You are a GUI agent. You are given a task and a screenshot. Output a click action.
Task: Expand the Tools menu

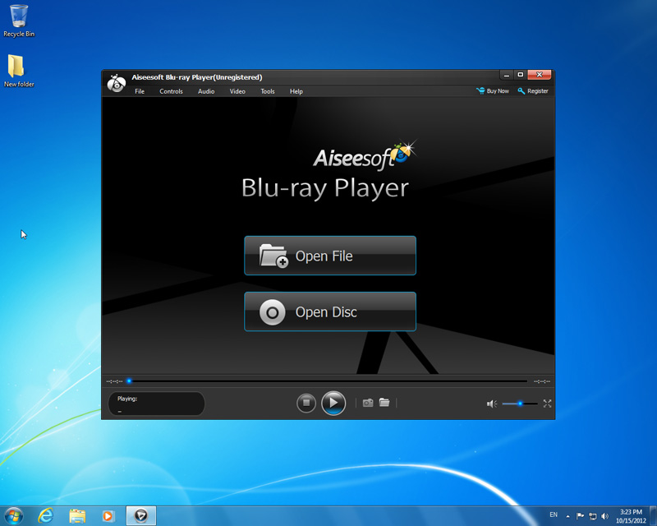(268, 91)
